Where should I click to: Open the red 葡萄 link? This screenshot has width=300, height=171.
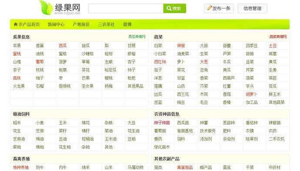[x=40, y=62]
